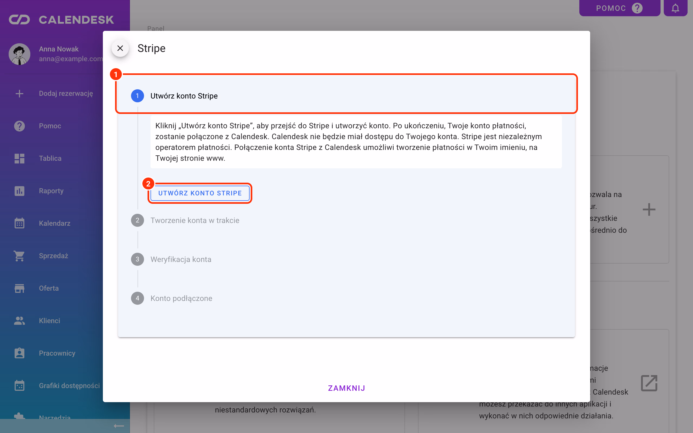693x433 pixels.
Task: Click the Kalendarz calendar icon
Action: pyautogui.click(x=19, y=223)
